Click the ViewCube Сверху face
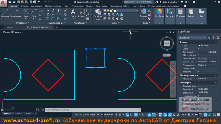 [167, 43]
